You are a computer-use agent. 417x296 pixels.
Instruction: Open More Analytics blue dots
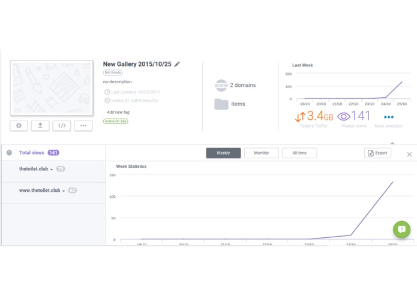point(389,117)
